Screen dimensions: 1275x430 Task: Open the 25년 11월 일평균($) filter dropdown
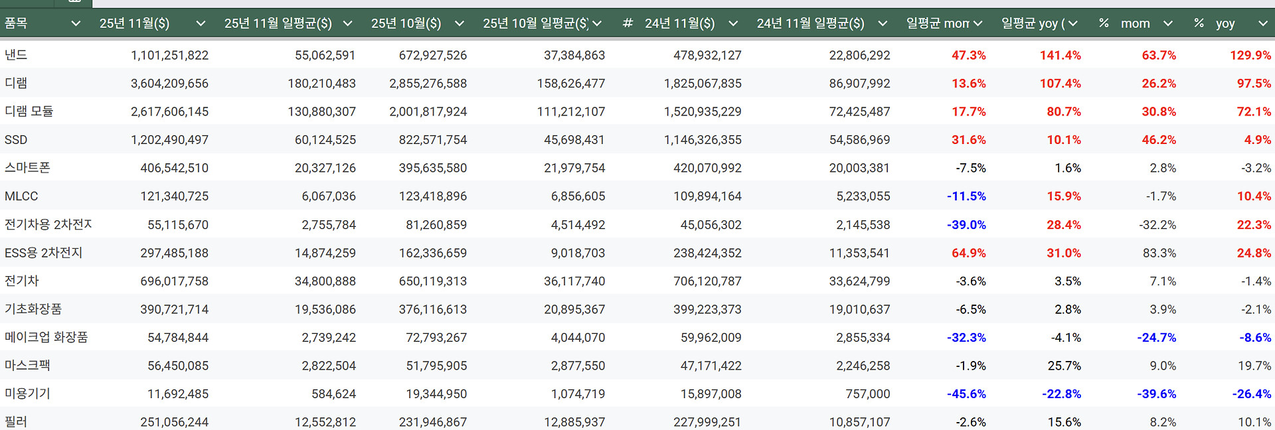(x=347, y=23)
